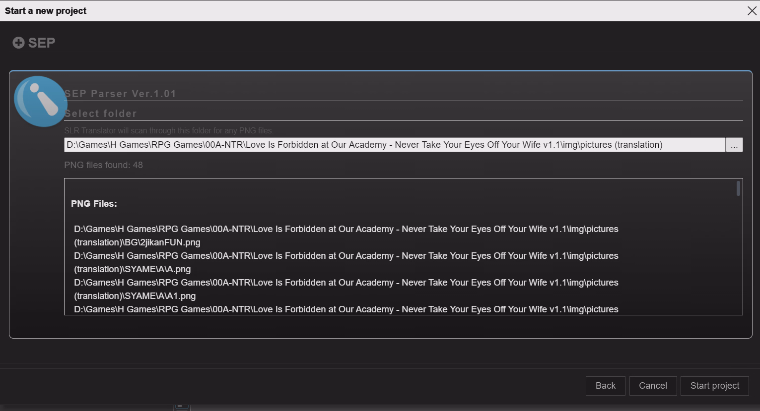Click the PNG file list scrollbar thumb
Image resolution: width=760 pixels, height=411 pixels.
pyautogui.click(x=738, y=188)
